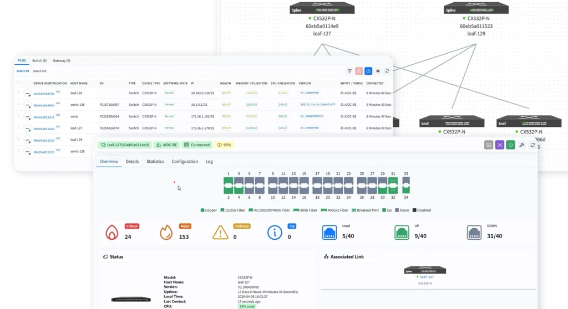
Task: Click the green power icon for leaf-127
Action: click(x=510, y=145)
